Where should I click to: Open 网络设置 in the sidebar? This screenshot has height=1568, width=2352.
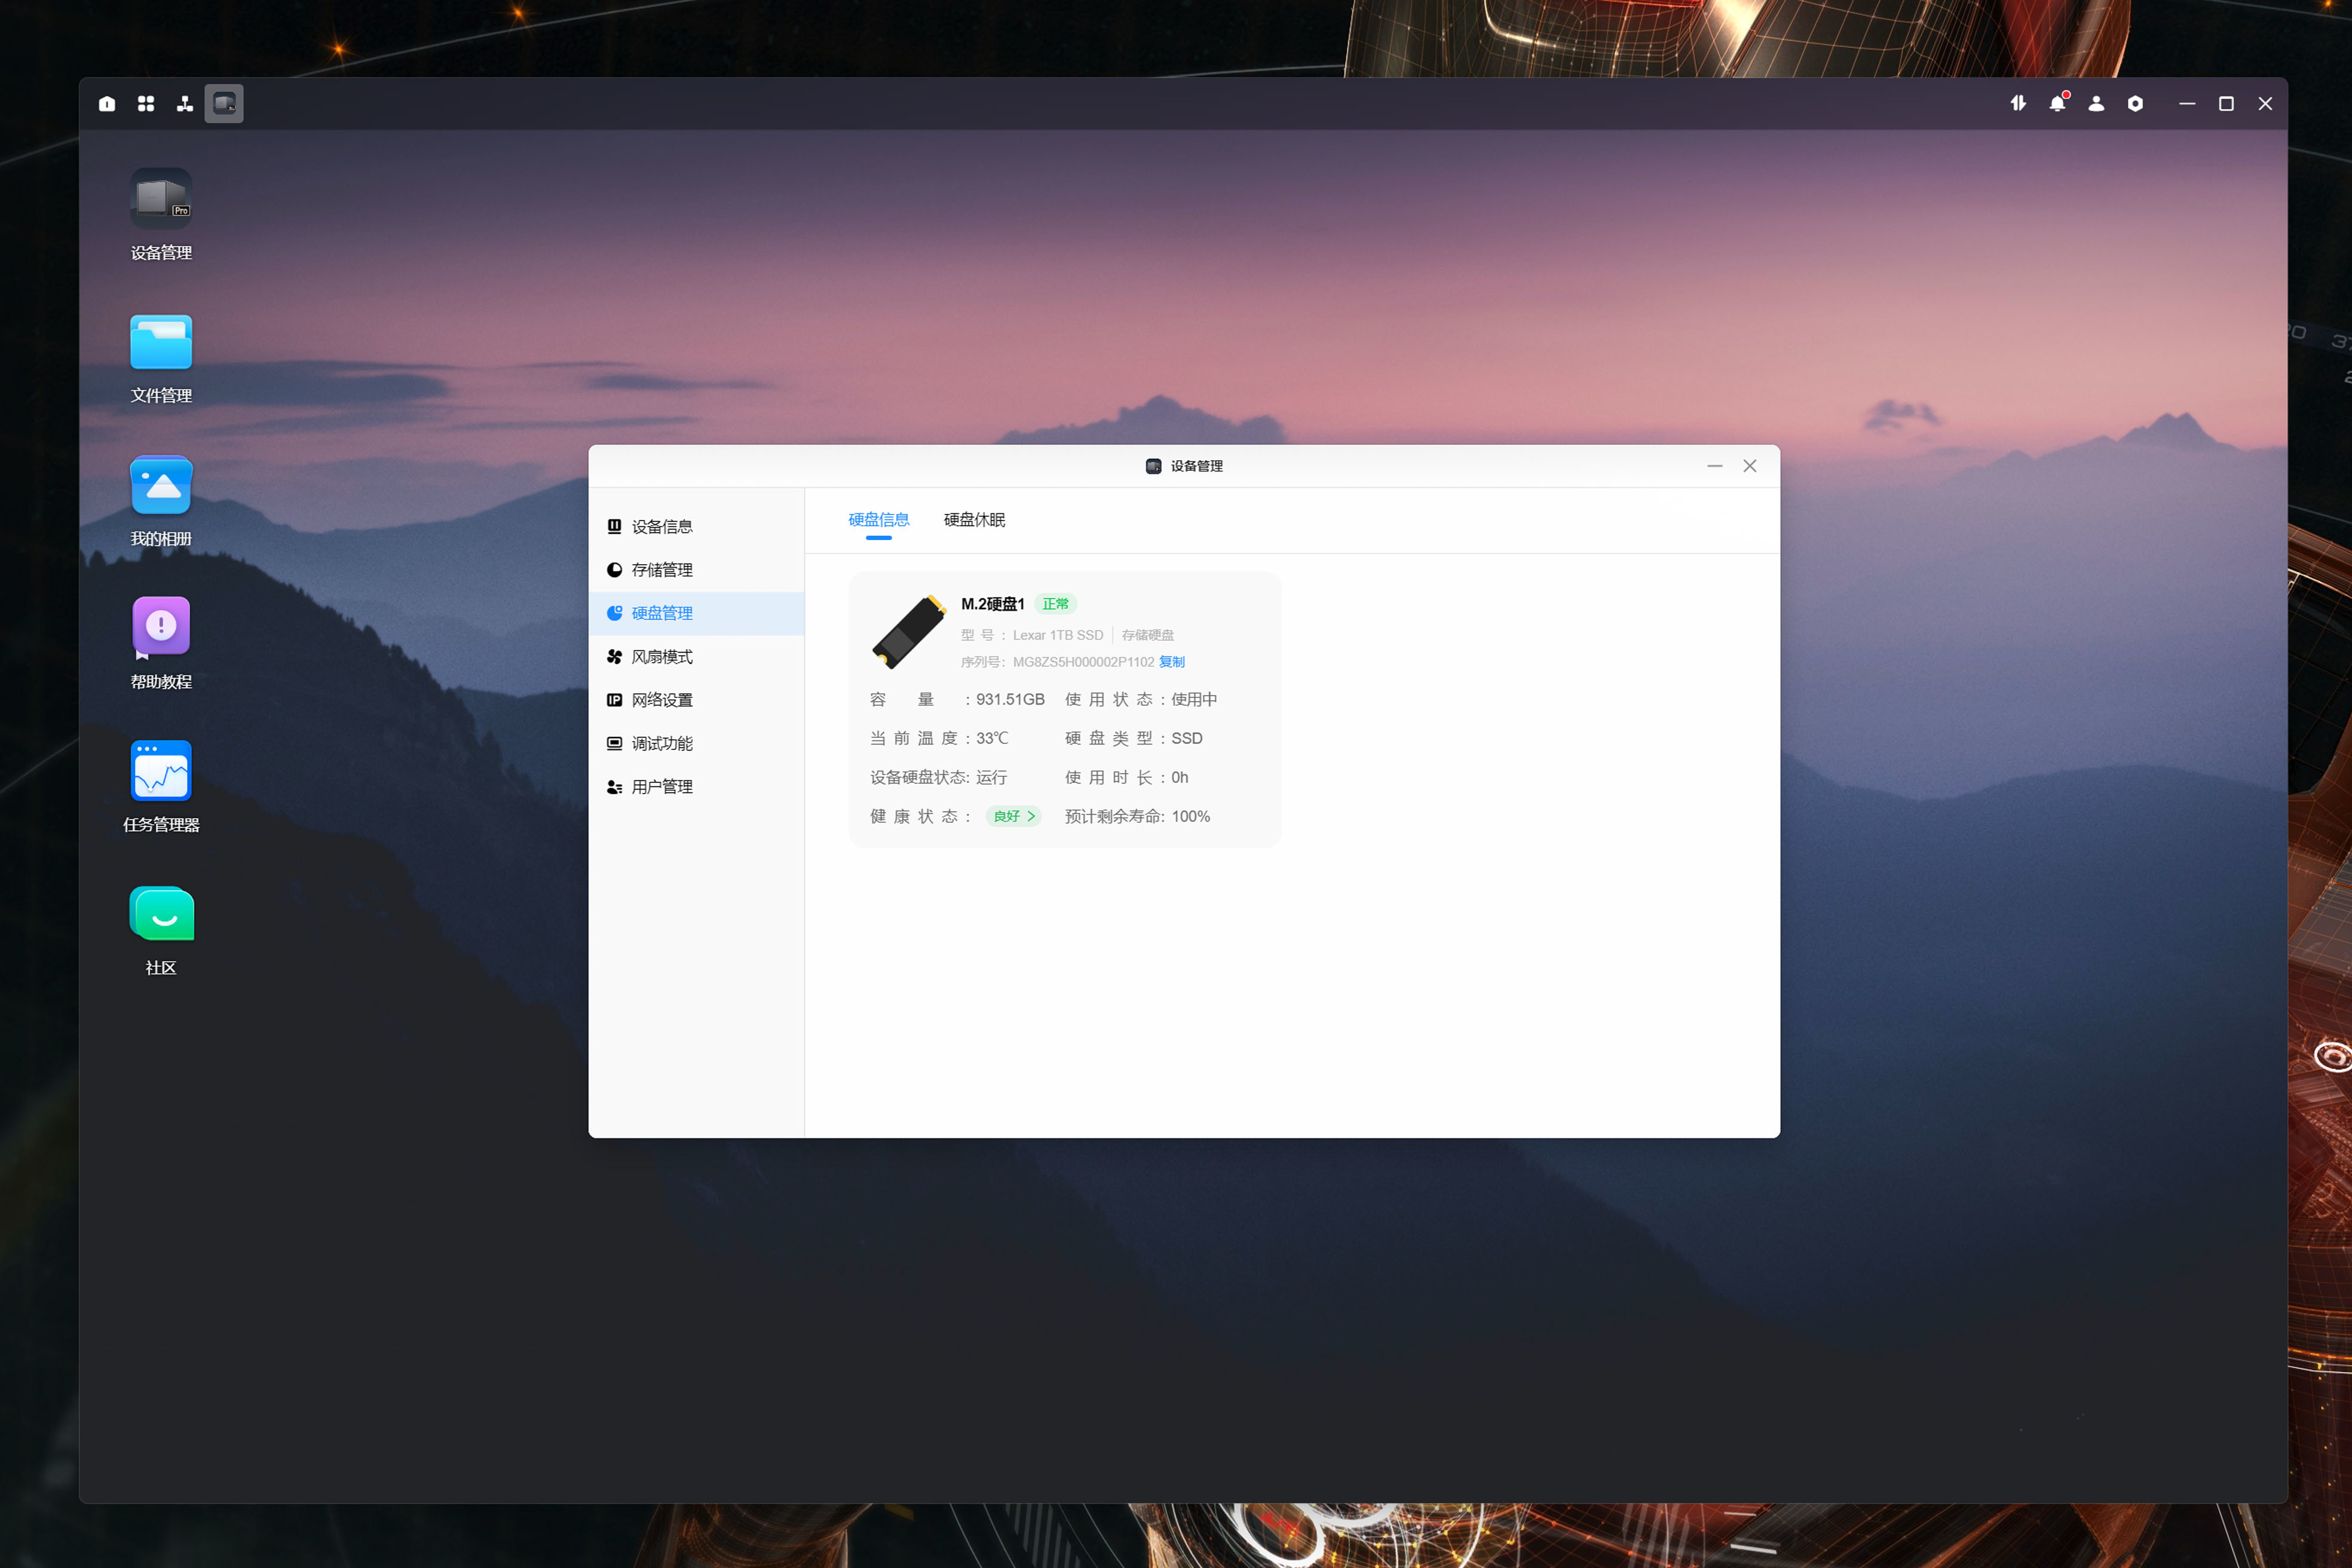point(661,700)
